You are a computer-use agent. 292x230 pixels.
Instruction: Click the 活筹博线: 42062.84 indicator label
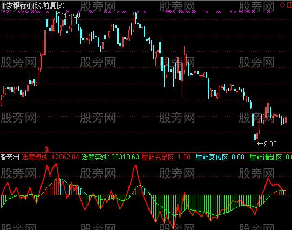(51, 157)
